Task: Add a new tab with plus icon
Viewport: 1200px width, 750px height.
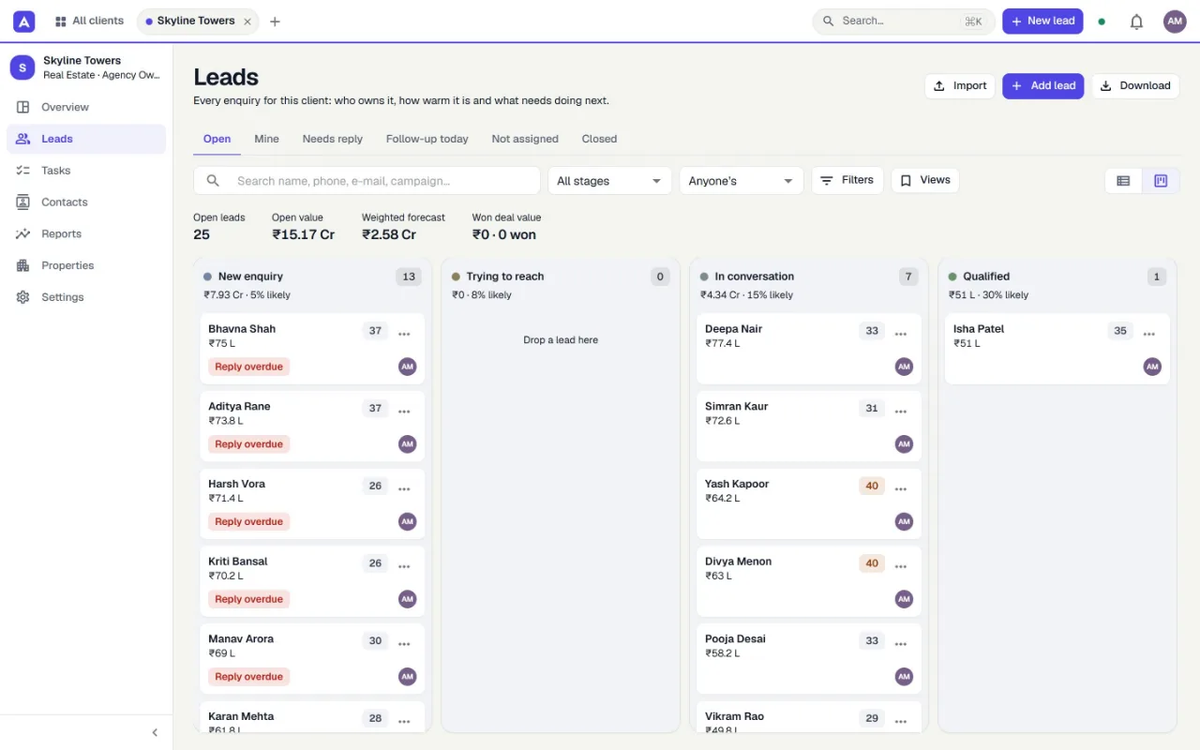Action: click(x=275, y=22)
